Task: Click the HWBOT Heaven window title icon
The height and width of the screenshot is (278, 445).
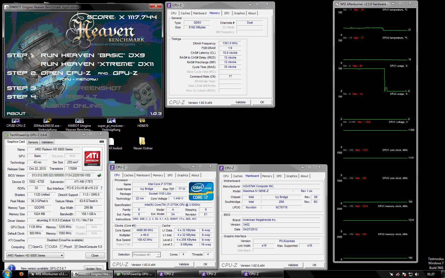Action: click(7, 7)
